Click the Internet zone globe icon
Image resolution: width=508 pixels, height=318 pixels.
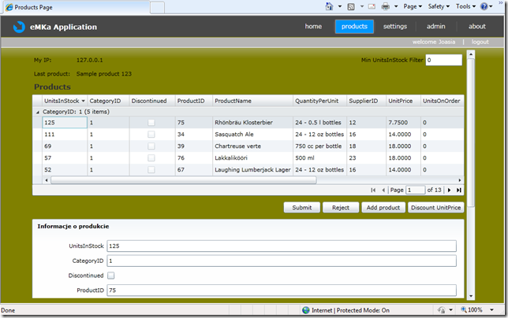(305, 310)
